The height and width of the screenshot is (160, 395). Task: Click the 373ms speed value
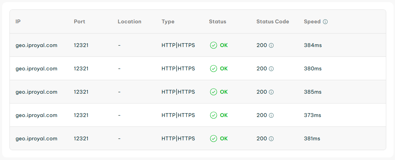[x=312, y=115]
